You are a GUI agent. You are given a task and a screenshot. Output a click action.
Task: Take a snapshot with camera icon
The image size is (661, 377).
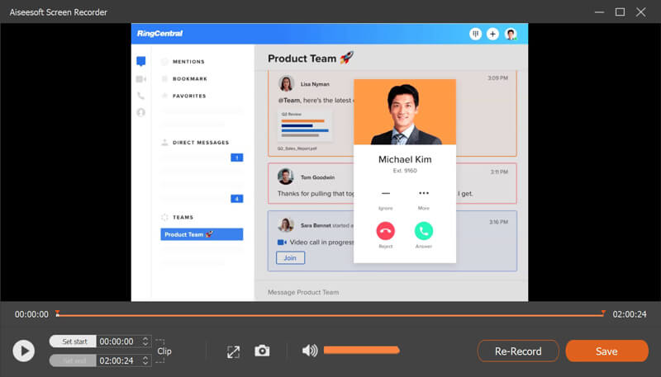point(262,351)
